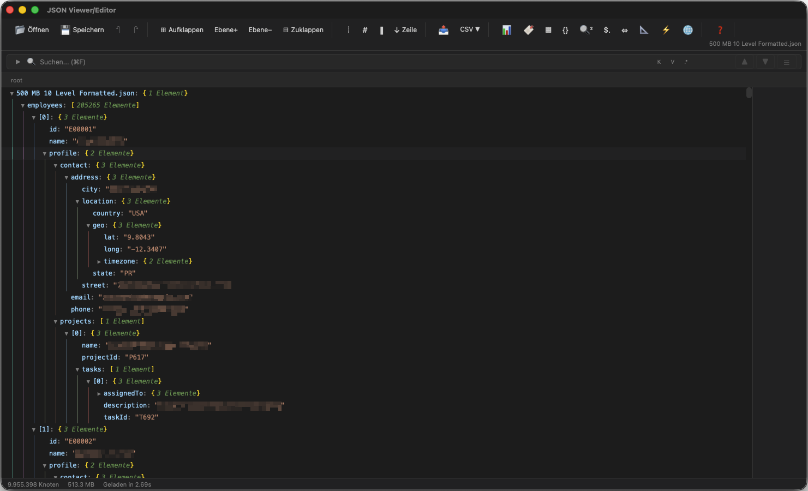
Task: Select the projectId "P617" row
Action: 115,357
